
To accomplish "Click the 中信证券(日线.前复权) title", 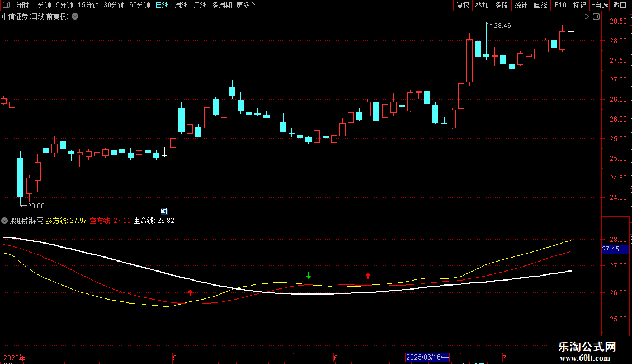I will [x=35, y=17].
